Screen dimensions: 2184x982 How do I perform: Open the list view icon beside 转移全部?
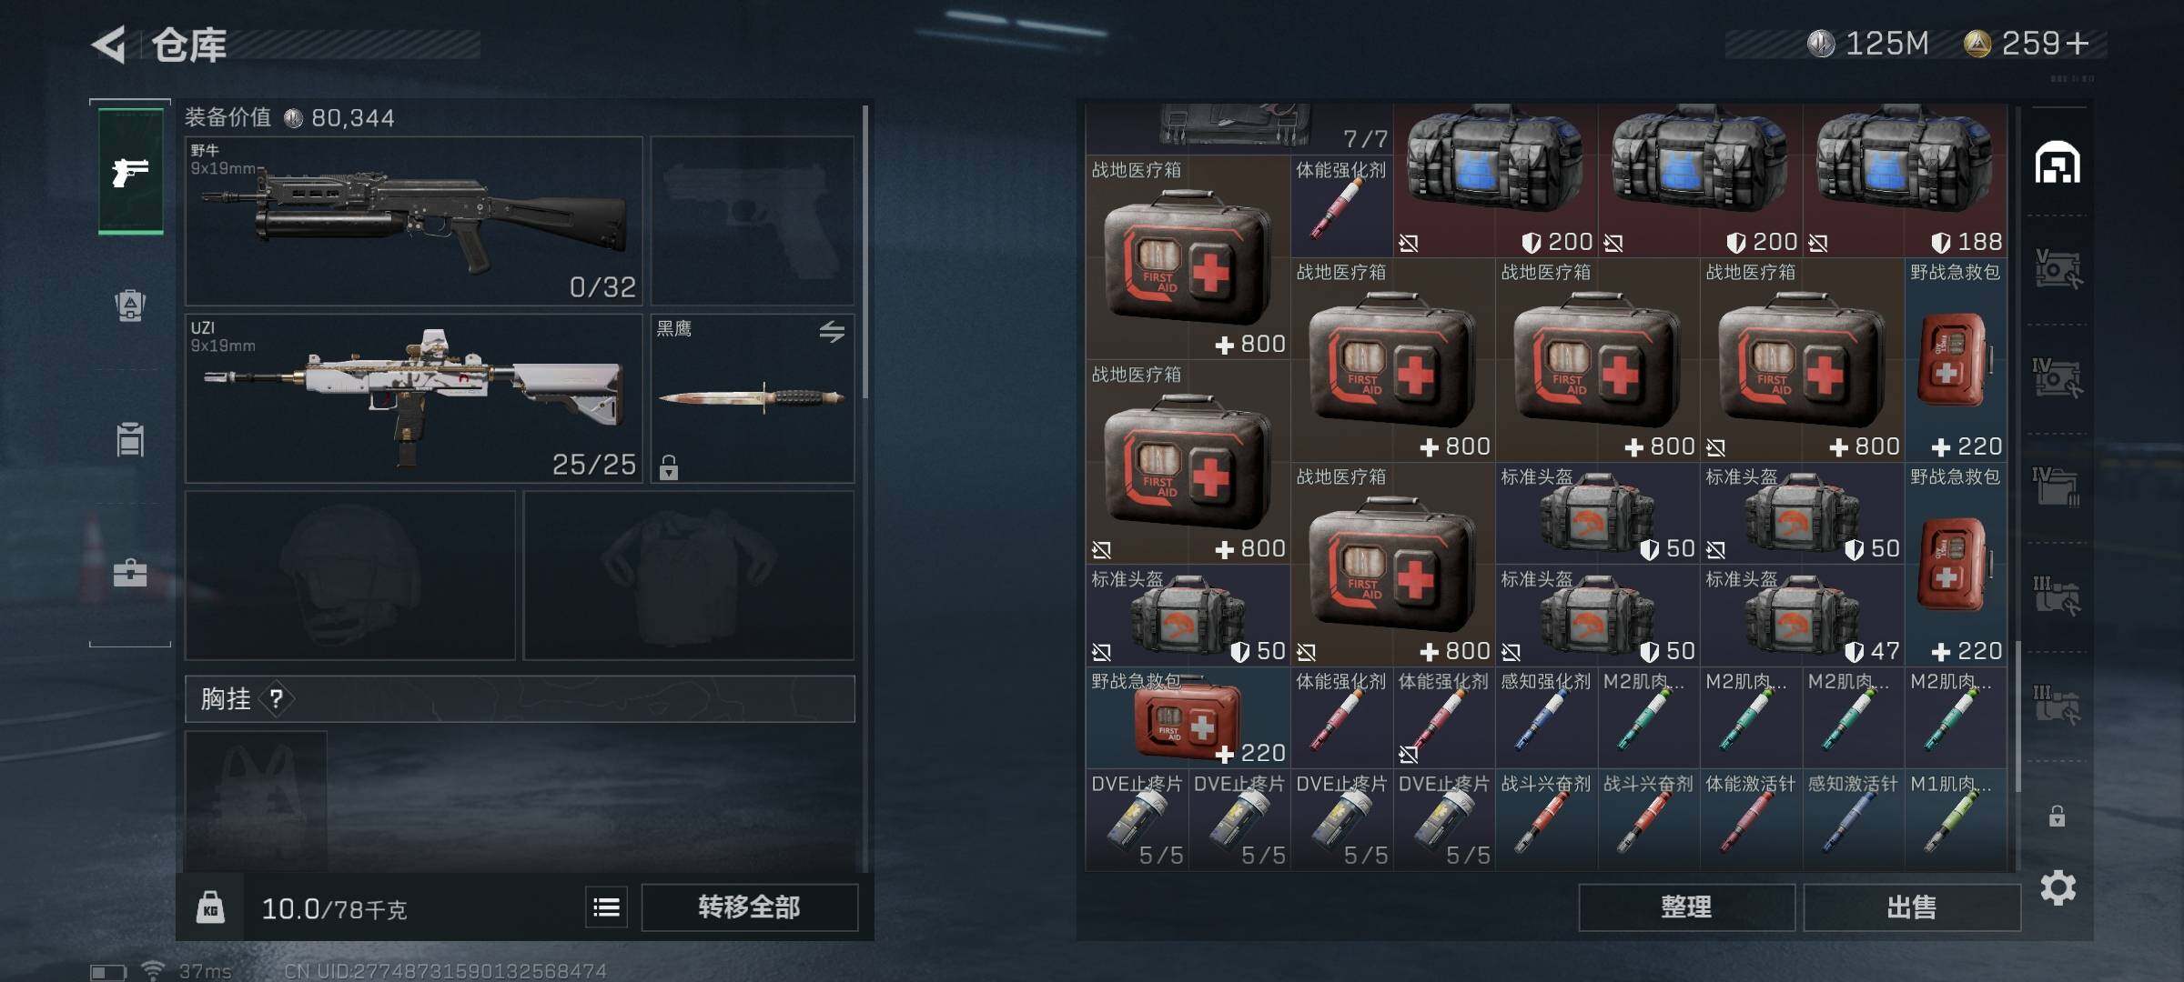point(606,907)
